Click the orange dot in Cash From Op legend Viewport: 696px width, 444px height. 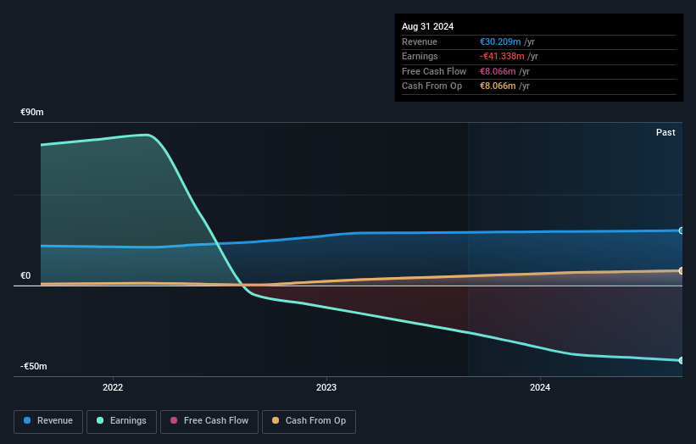tap(276, 420)
